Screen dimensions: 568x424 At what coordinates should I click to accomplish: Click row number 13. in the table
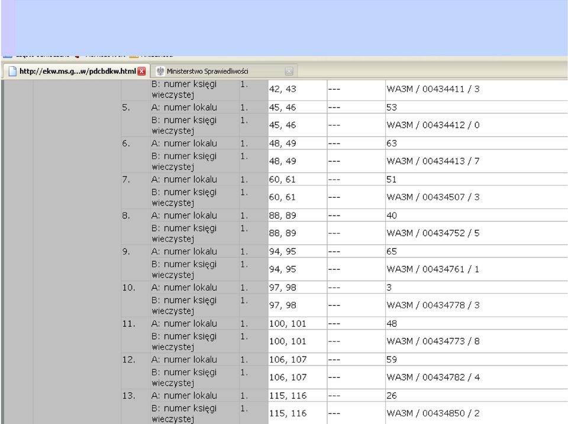pyautogui.click(x=128, y=396)
